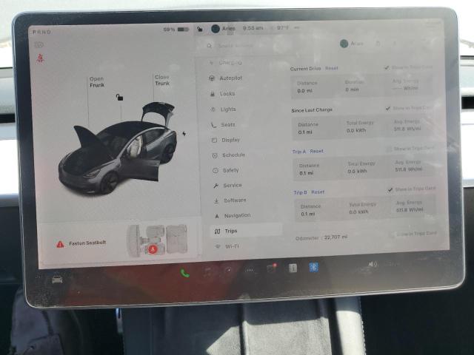Open the dashcam icon with red dot
The image size is (474, 355).
(x=271, y=268)
